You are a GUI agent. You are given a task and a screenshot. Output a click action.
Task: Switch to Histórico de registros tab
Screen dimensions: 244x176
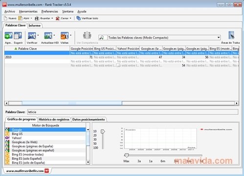(x=54, y=119)
